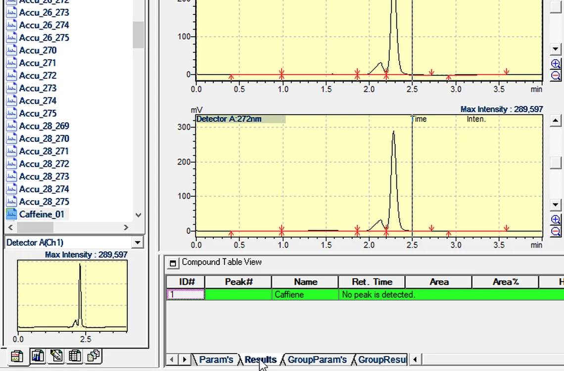Select the Accu_28_272 data file
The width and height of the screenshot is (564, 371).
point(44,164)
